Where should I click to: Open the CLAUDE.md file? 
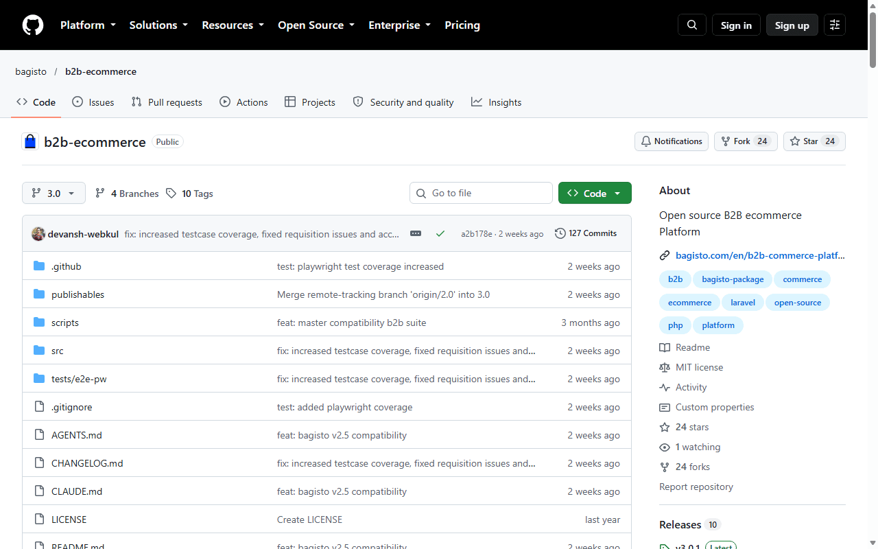tap(77, 491)
